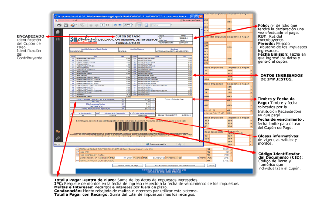Click the scrolling page-fit mode icon
Screen dimensions: 333x201
click(139, 25)
